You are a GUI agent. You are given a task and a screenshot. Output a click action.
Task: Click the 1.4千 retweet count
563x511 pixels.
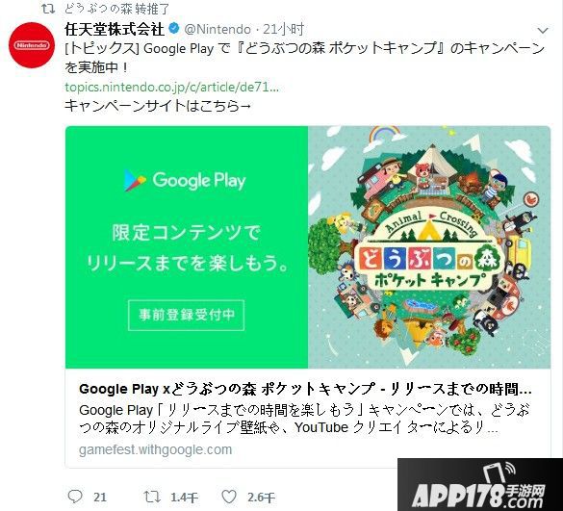point(184,498)
